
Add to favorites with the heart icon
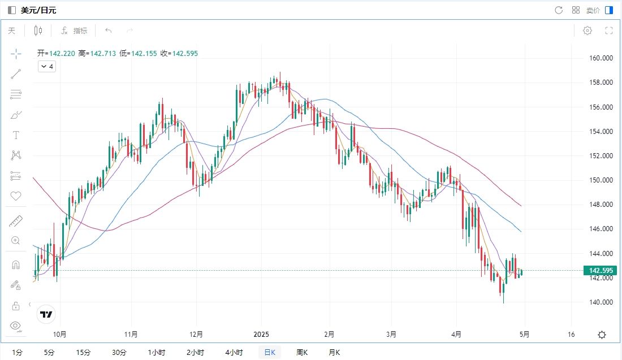[x=16, y=196]
